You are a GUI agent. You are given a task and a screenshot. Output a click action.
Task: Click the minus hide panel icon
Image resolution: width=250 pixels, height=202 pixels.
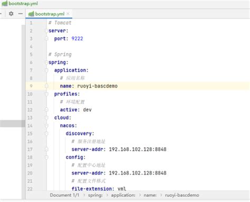pos(21,14)
